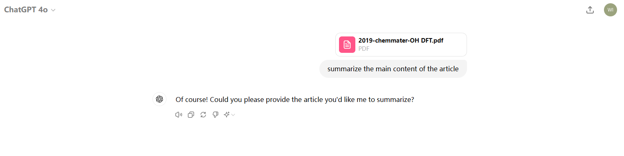Screen dimensions: 624x156
Task: Select the attached PDF file card
Action: (401, 45)
